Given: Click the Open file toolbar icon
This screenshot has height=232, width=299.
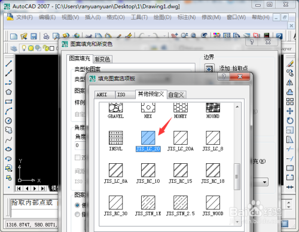Looking at the screenshot, I should point(24,36).
